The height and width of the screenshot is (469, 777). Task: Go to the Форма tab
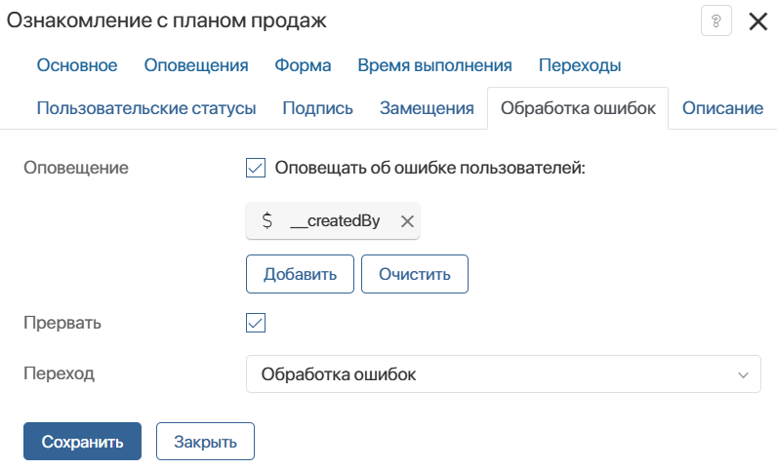pyautogui.click(x=303, y=65)
